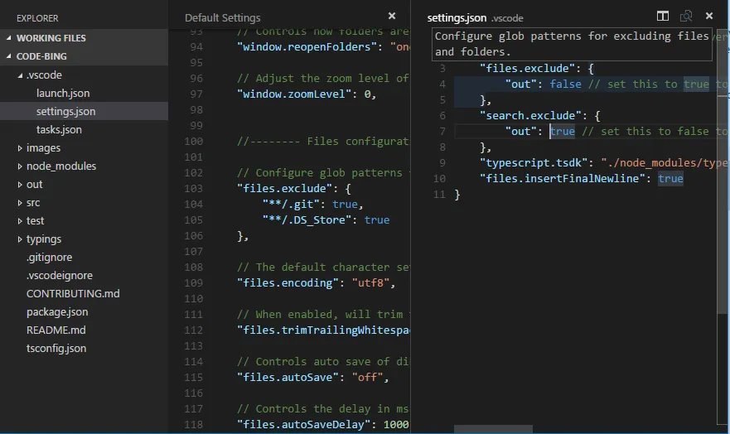Switch to the settings.json tab
Viewport: 730px width, 434px height.
(x=457, y=17)
